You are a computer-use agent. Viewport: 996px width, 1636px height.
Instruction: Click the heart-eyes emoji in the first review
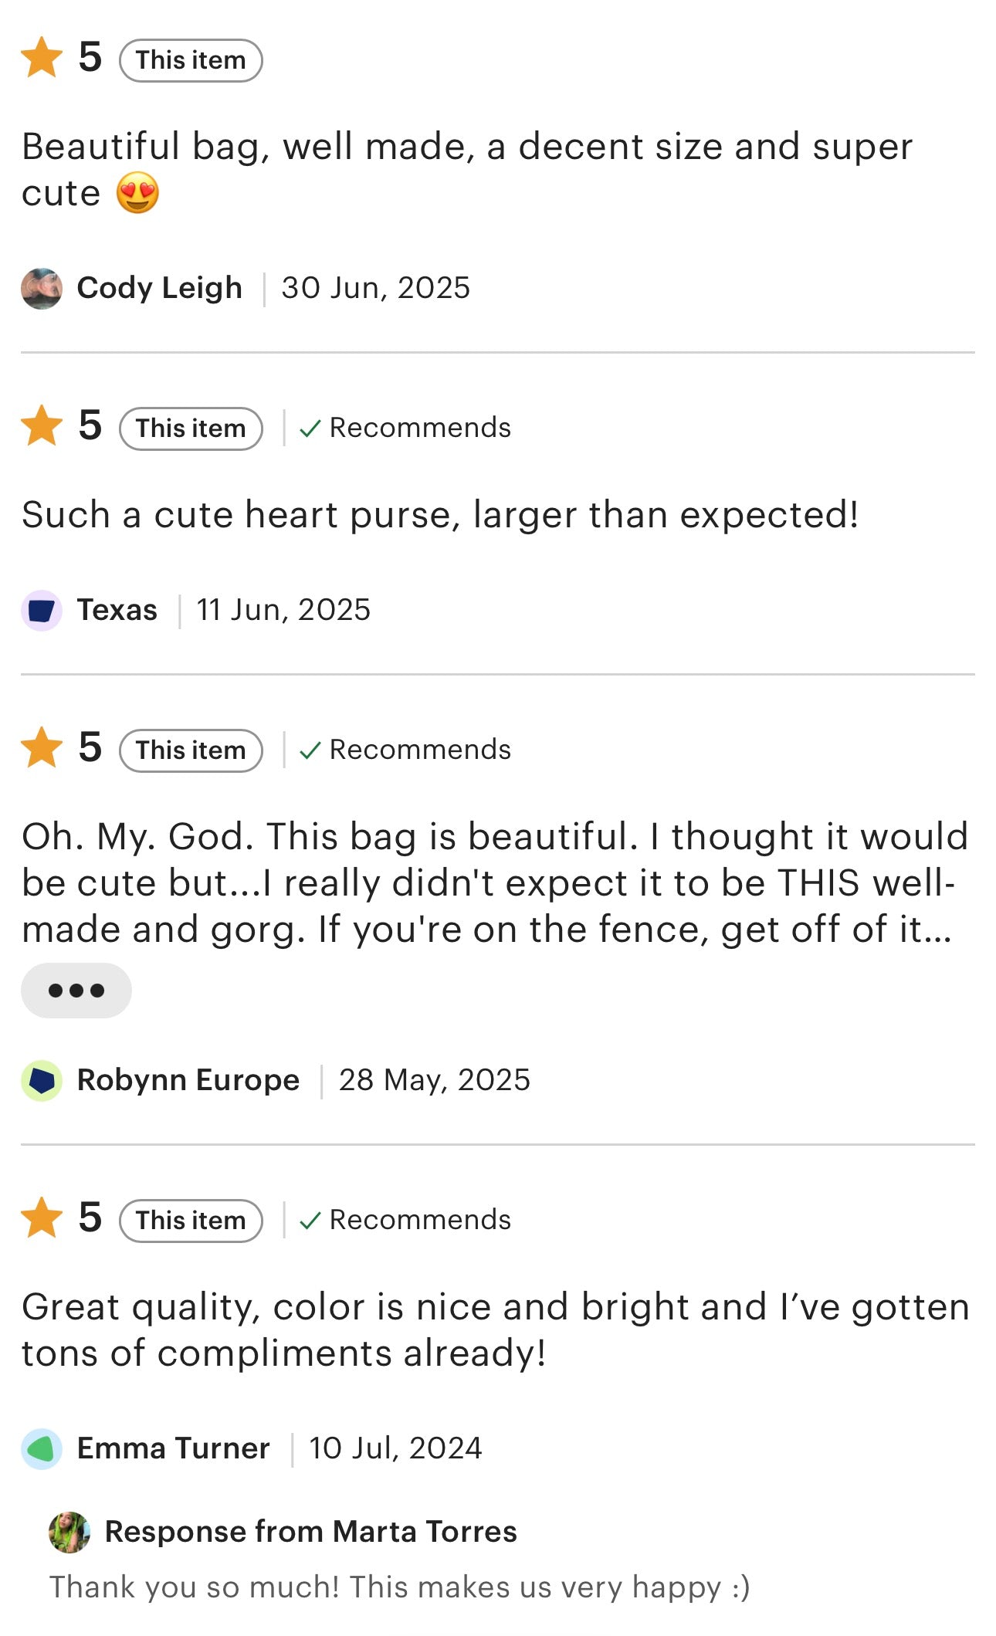[x=137, y=193]
